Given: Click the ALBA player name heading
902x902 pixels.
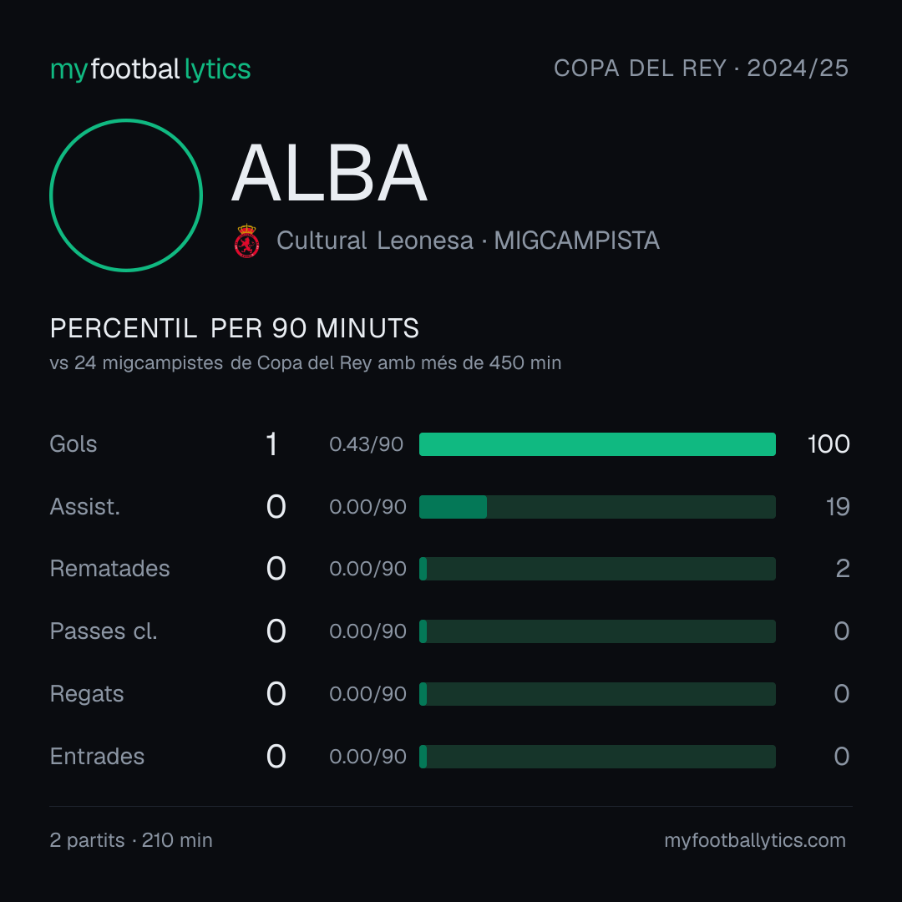Looking at the screenshot, I should [x=329, y=173].
